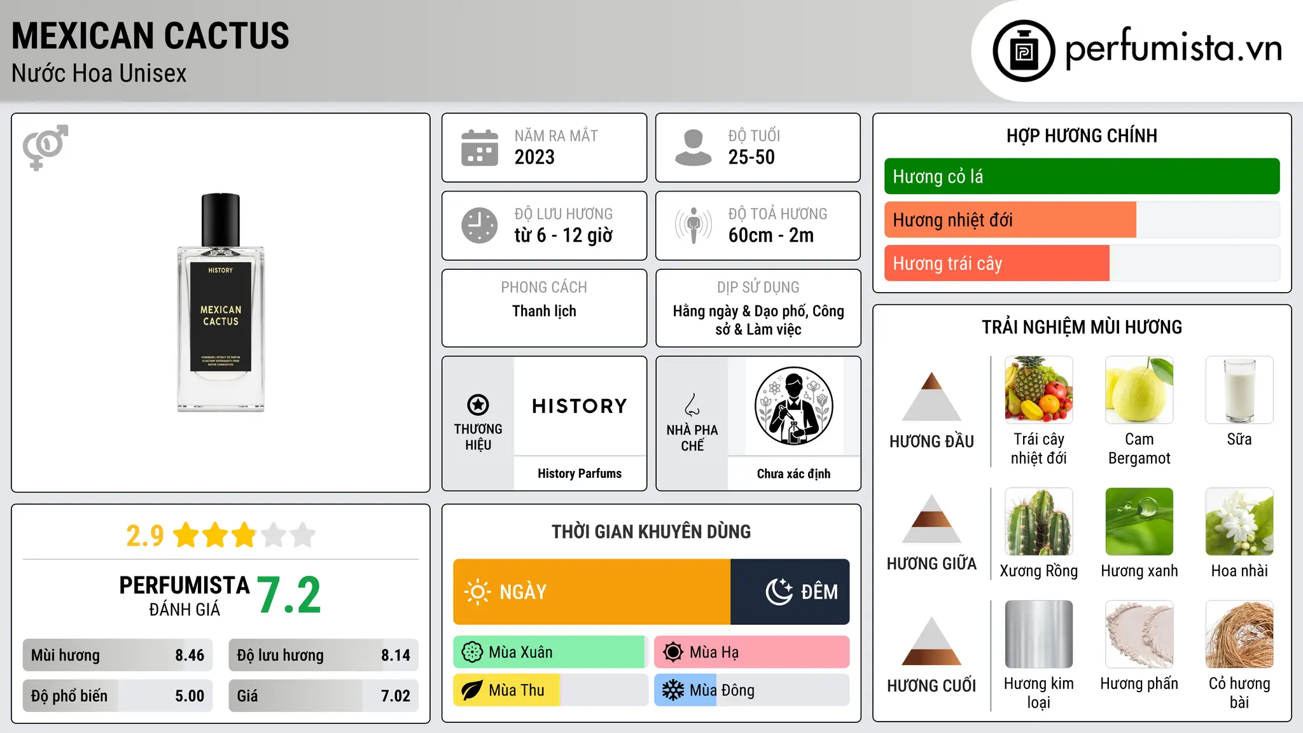
Task: Click the Độ lưu hương 8.14 score bar
Action: [323, 655]
